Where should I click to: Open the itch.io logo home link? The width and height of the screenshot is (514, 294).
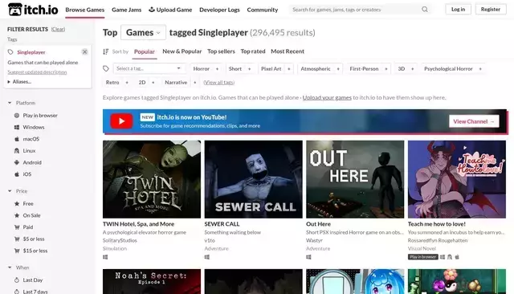click(33, 10)
